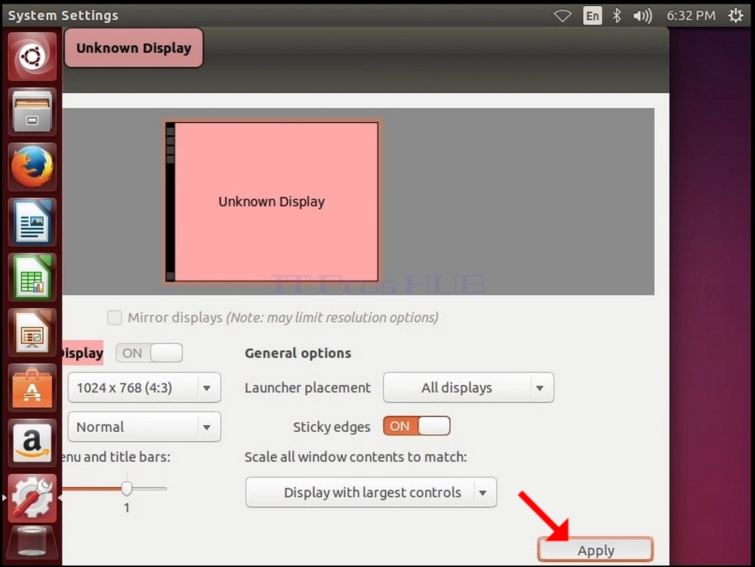Open the volume indicator menu
The height and width of the screenshot is (567, 755).
coord(643,16)
